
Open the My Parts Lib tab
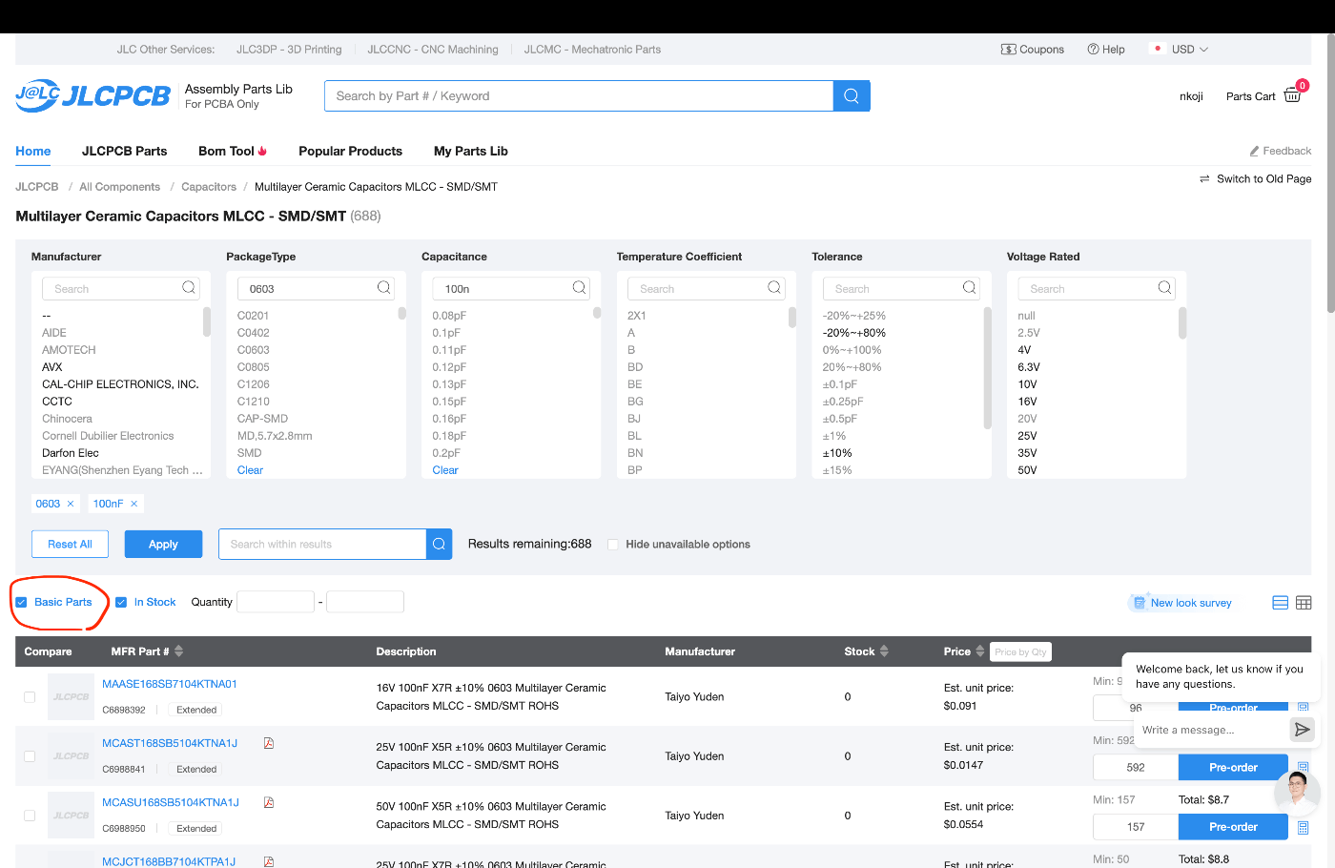[471, 151]
